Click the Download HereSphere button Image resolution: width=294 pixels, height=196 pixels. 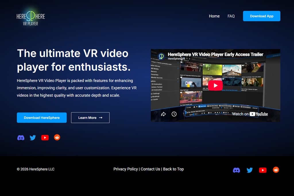pos(42,118)
